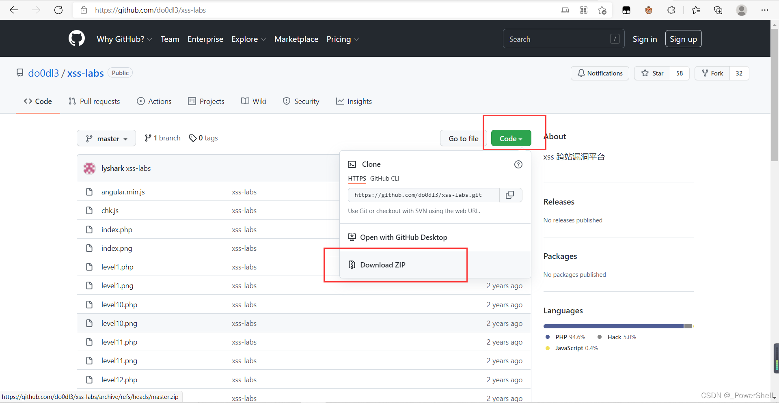
Task: Click the PHP language bar segment
Action: [x=613, y=326]
